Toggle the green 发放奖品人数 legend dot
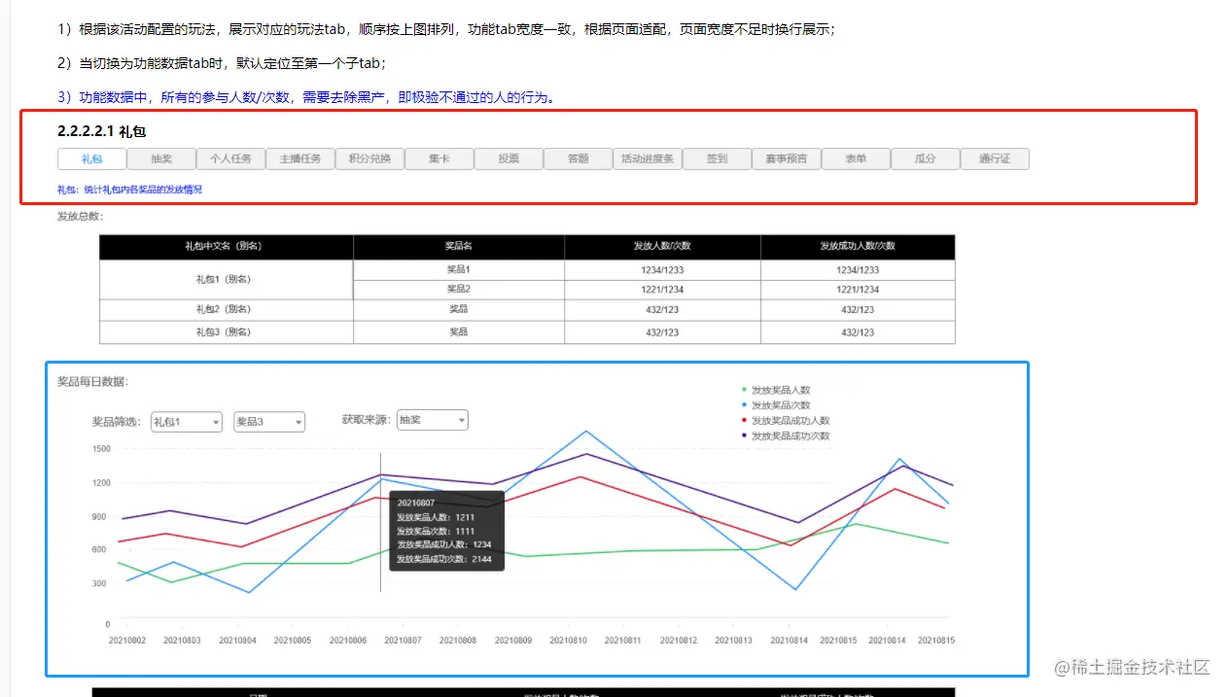Viewport: 1230px width, 697px height. [x=744, y=390]
